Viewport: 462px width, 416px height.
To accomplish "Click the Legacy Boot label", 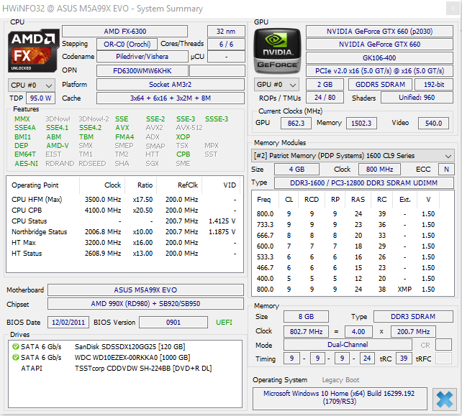I will pyautogui.click(x=340, y=380).
